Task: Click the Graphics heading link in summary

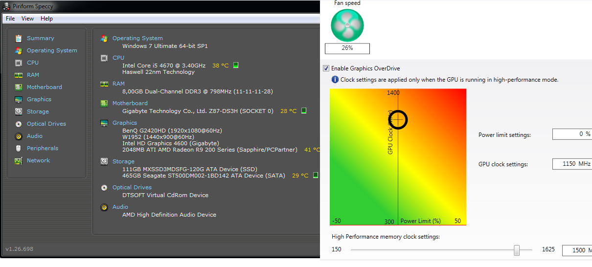Action: point(125,123)
